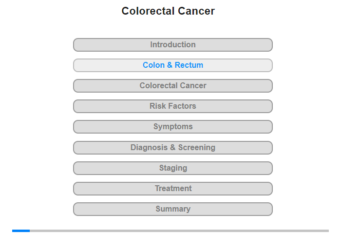Screen dimensions: 341x234
Task: Select the Staging section
Action: (172, 168)
